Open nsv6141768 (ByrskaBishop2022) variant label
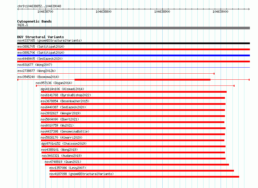The width and height of the screenshot is (258, 188). tap(66, 95)
